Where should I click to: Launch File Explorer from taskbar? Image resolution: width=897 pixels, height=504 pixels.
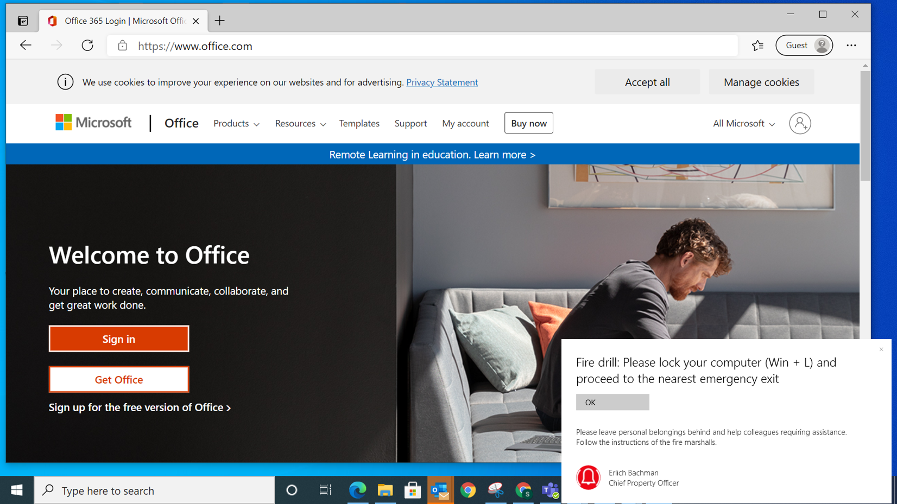pyautogui.click(x=385, y=490)
